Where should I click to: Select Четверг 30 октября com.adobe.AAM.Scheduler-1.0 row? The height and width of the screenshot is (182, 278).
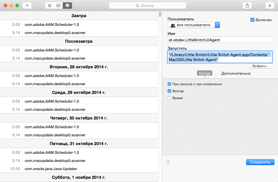click(79, 127)
